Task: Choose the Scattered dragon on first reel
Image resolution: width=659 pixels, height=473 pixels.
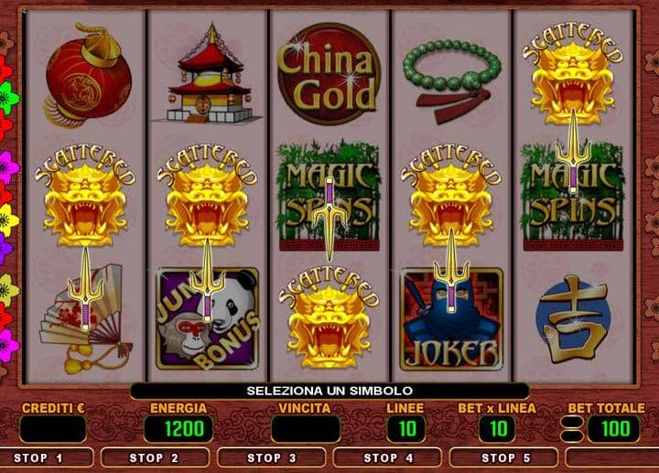Action: pos(85,197)
